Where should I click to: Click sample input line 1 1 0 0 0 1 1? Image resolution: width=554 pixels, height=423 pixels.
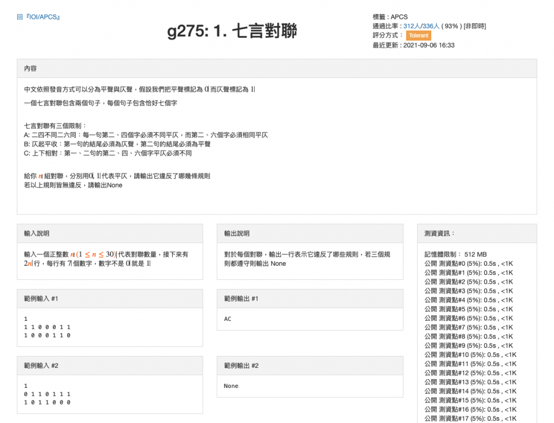click(48, 327)
